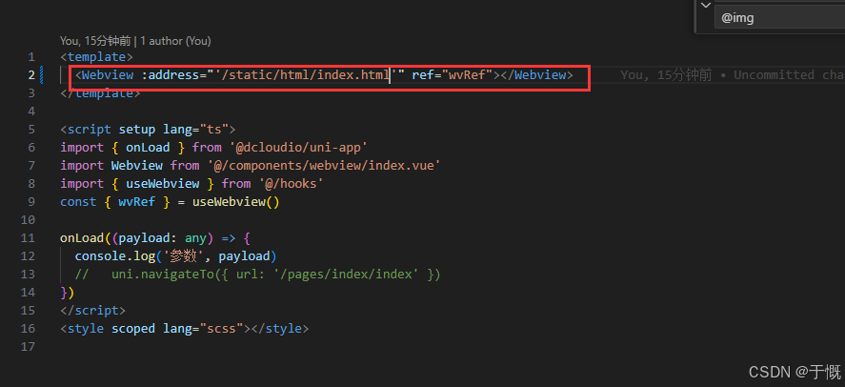845x387 pixels.
Task: Click the '@/hooks' import path
Action: tap(291, 184)
